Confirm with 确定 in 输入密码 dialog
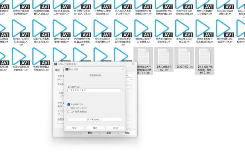 tap(75, 128)
